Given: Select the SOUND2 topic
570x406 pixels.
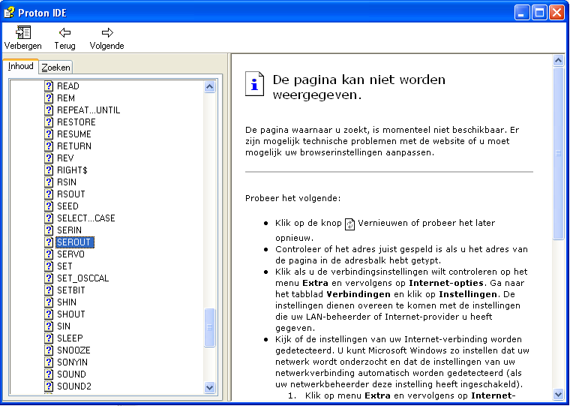Looking at the screenshot, I should [x=74, y=386].
